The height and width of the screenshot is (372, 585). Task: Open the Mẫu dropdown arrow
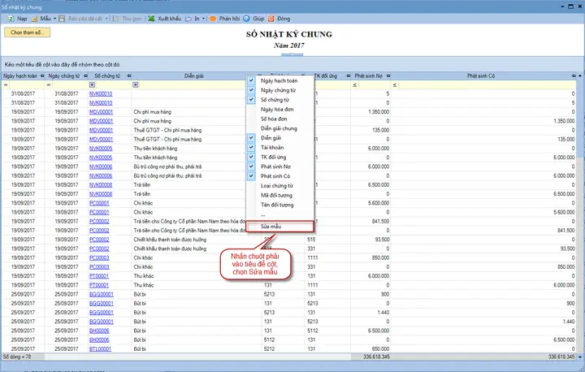coord(55,19)
